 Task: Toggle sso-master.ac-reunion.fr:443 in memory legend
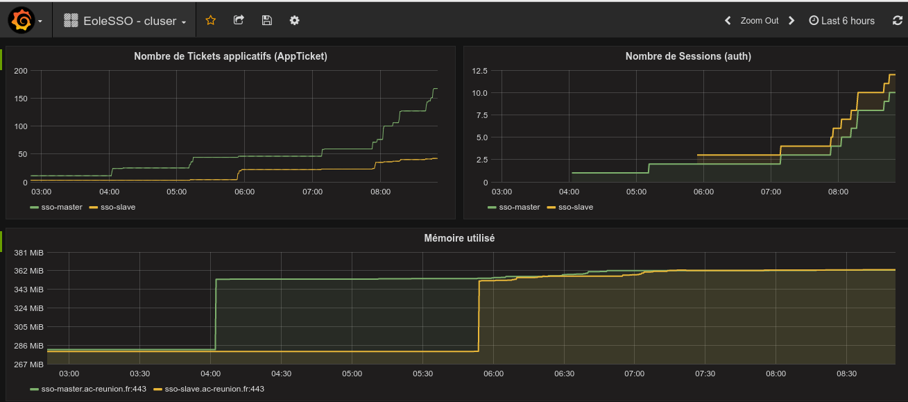[94, 389]
